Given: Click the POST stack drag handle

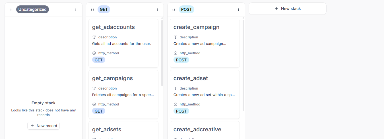Looking at the screenshot, I should 174,9.
